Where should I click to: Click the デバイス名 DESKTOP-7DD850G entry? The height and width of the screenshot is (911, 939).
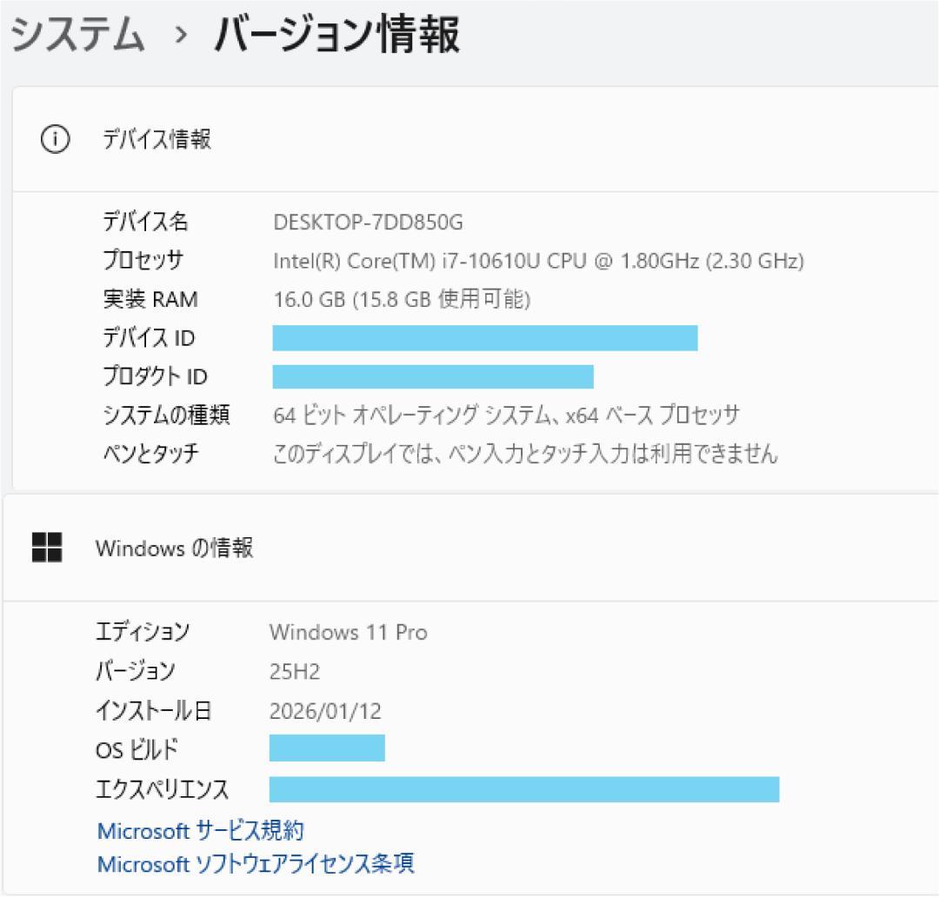[x=369, y=223]
